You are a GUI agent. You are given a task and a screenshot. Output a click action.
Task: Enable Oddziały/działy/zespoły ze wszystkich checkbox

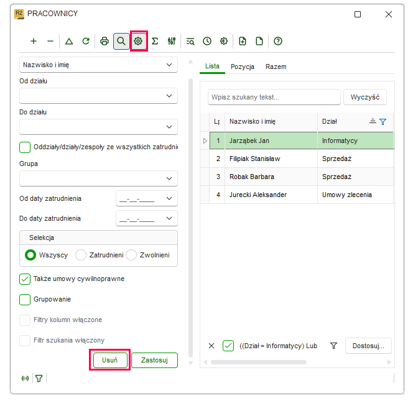click(25, 147)
